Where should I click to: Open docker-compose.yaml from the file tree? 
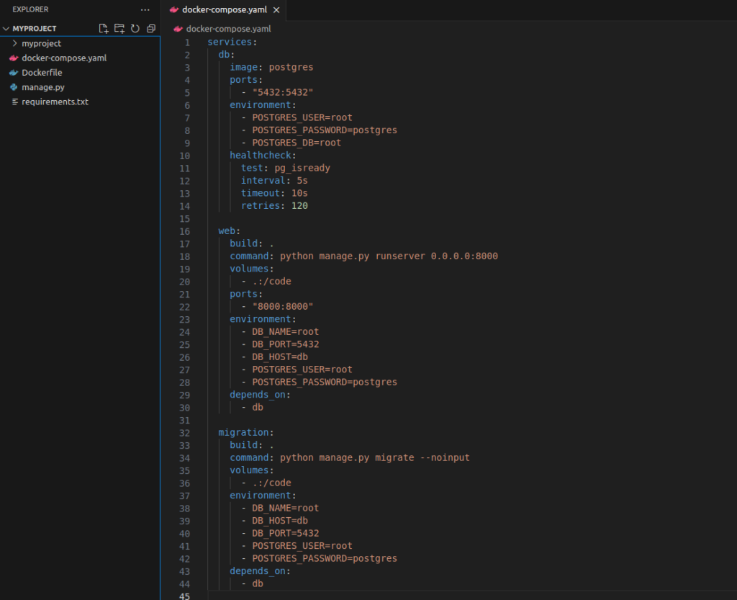pyautogui.click(x=64, y=58)
